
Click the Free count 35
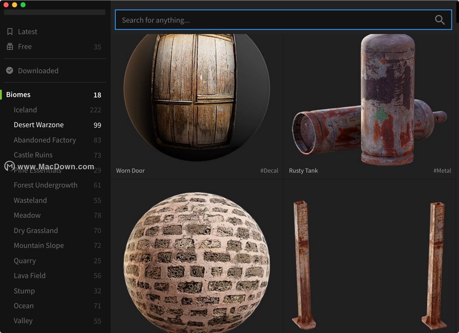tap(97, 47)
